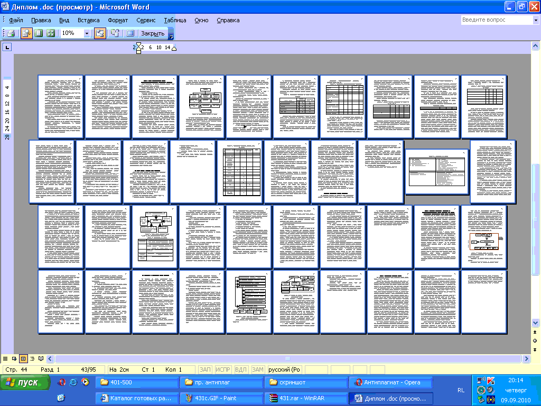Close print preview with the Закрыть button
Viewport: 541px width, 406px height.
tap(153, 33)
